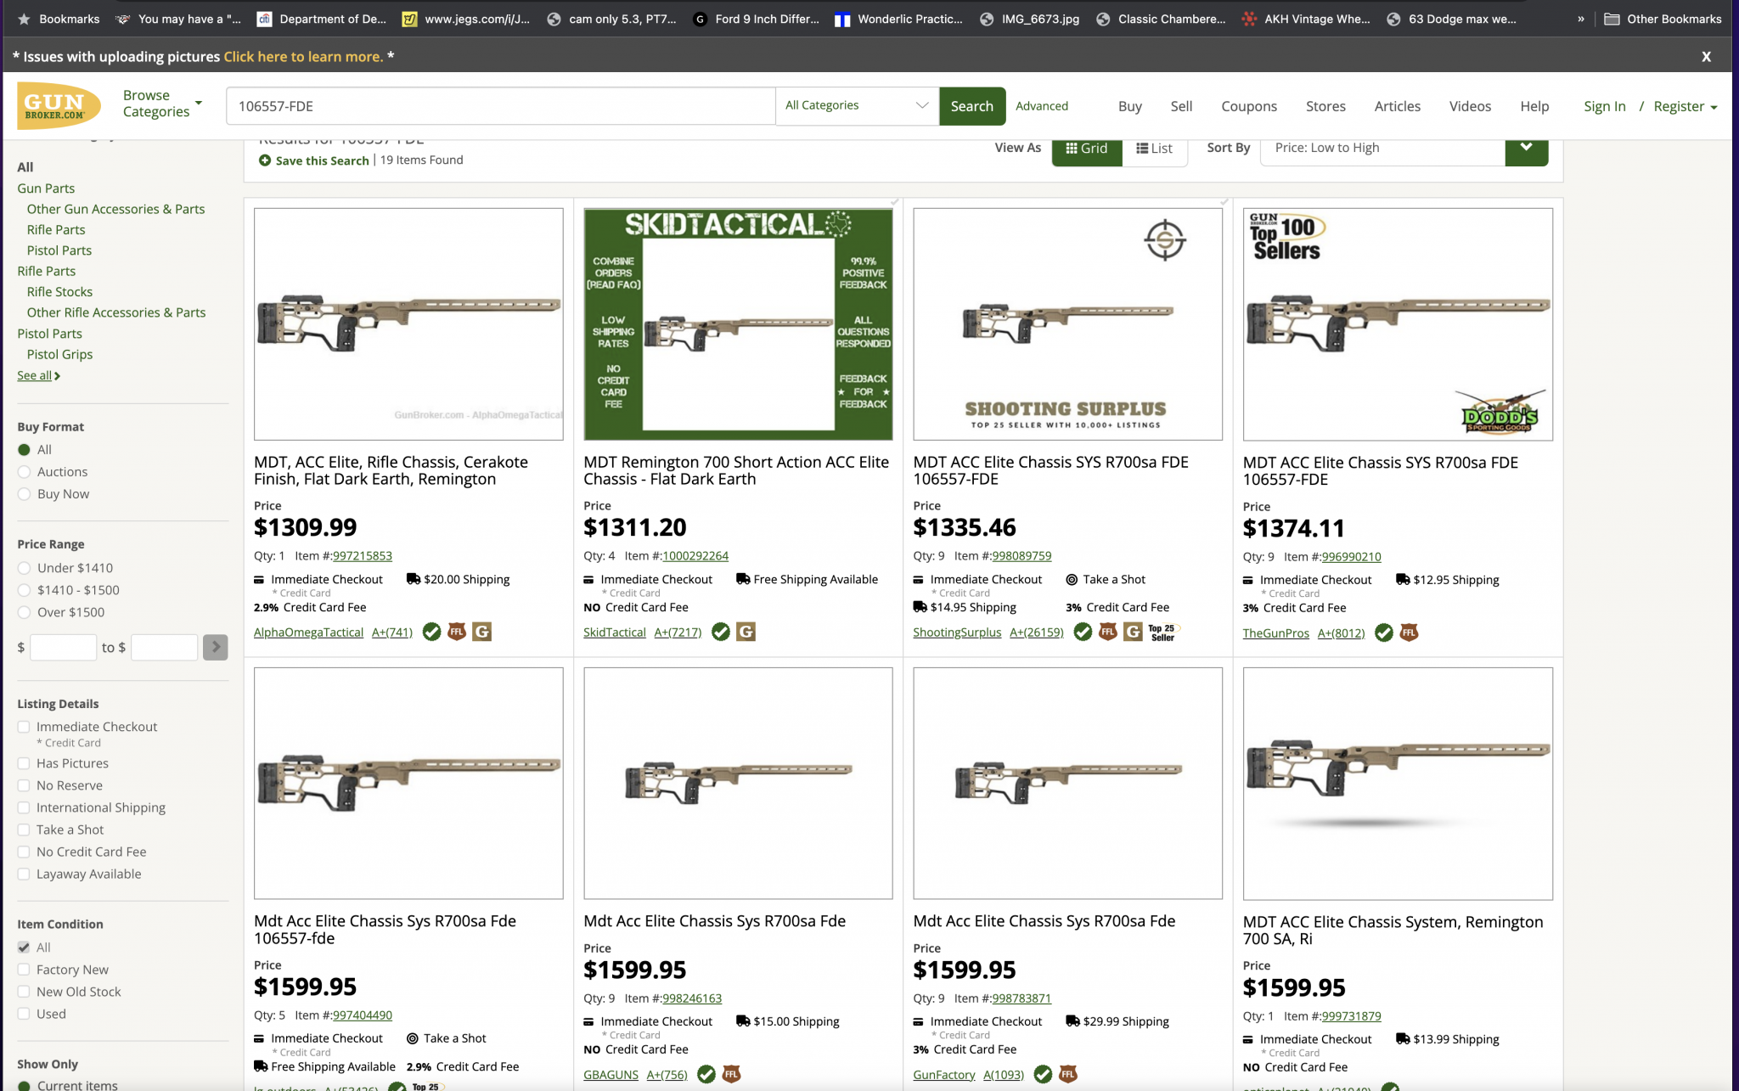Click the G badge next to ShootingSurplus
The height and width of the screenshot is (1091, 1739).
(1133, 632)
